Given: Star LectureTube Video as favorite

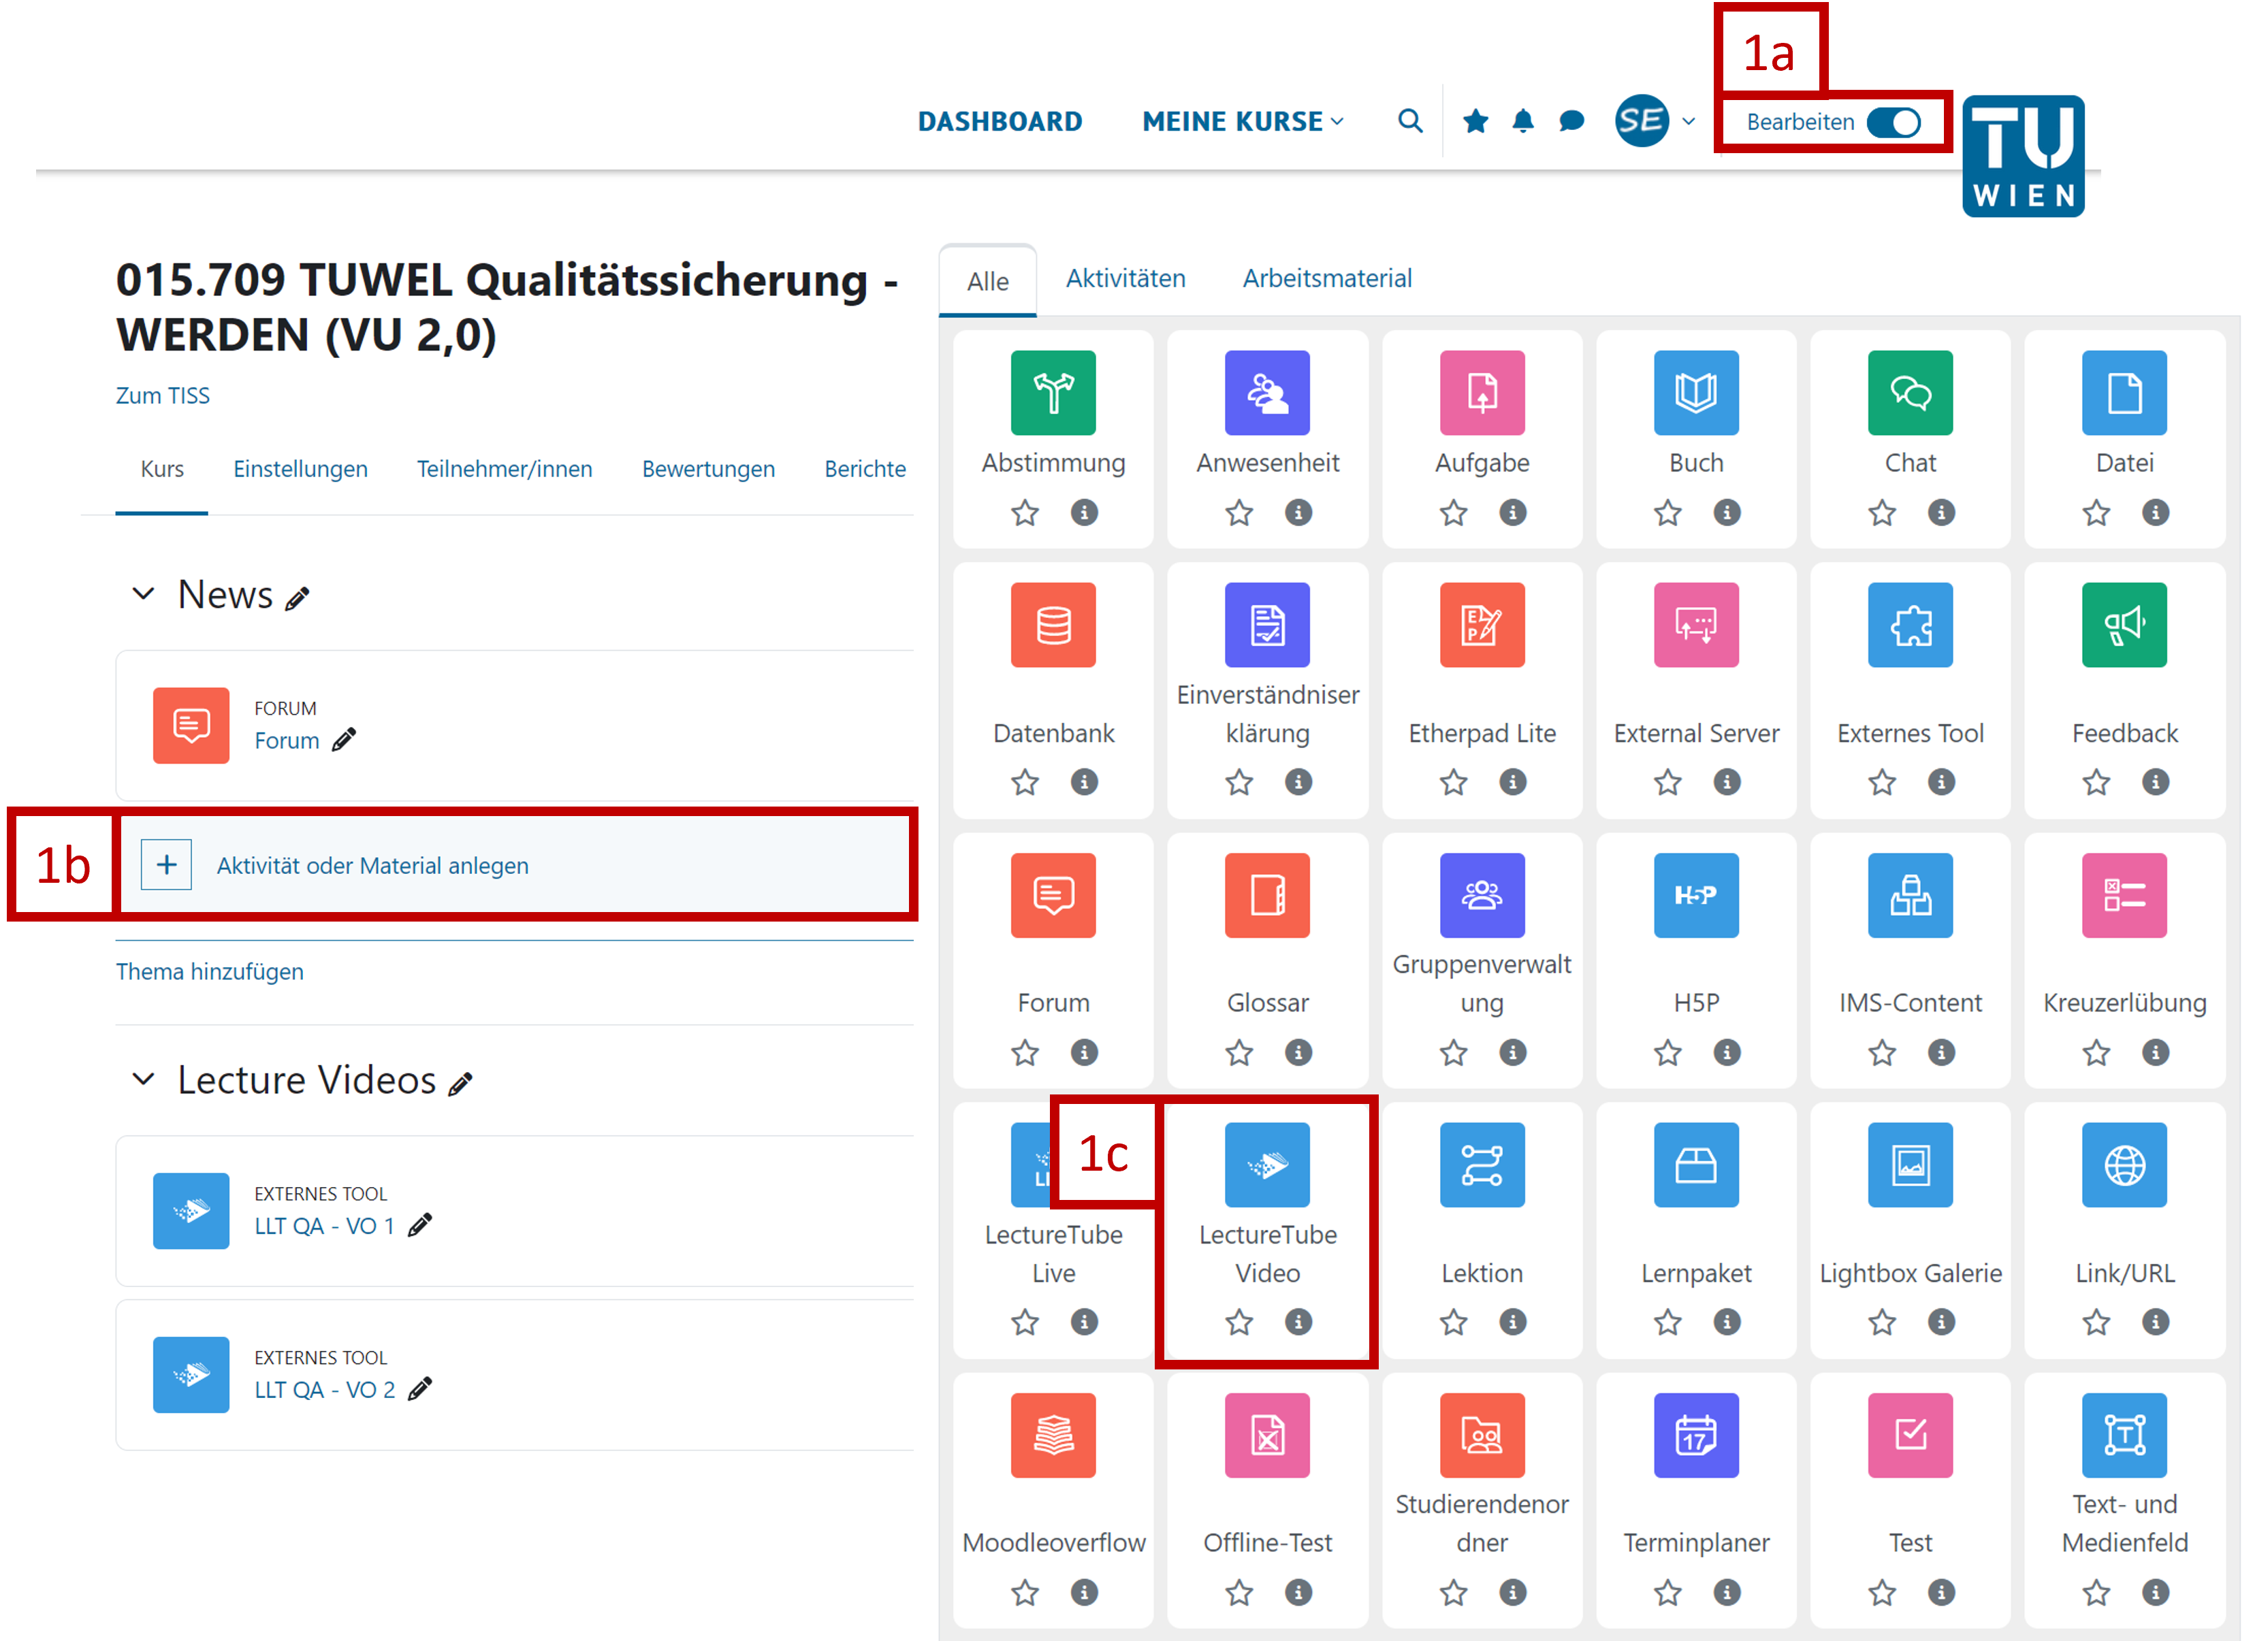Looking at the screenshot, I should coord(1239,1323).
